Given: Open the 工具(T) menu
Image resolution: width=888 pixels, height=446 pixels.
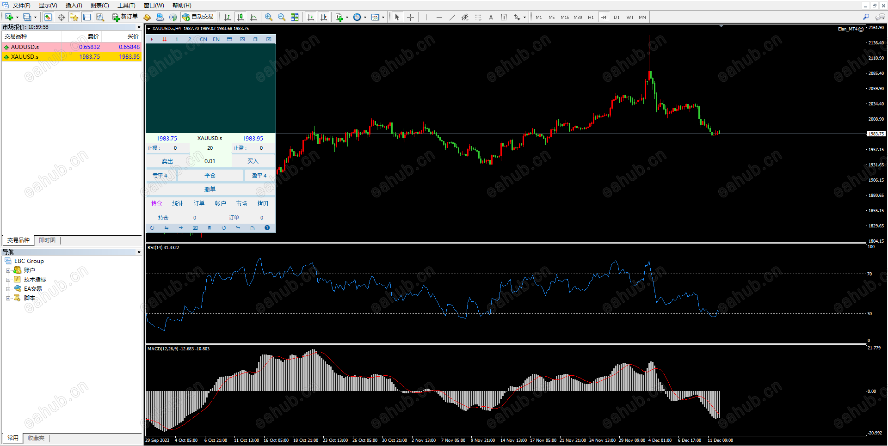Looking at the screenshot, I should point(126,6).
